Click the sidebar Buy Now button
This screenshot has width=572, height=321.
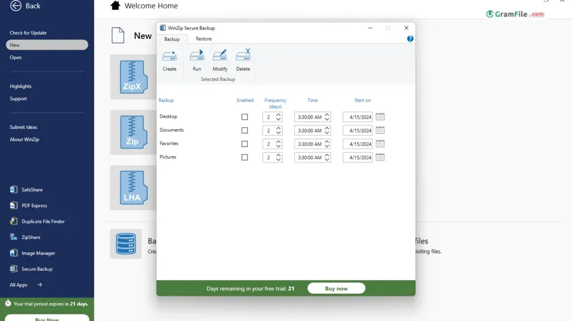pyautogui.click(x=47, y=318)
